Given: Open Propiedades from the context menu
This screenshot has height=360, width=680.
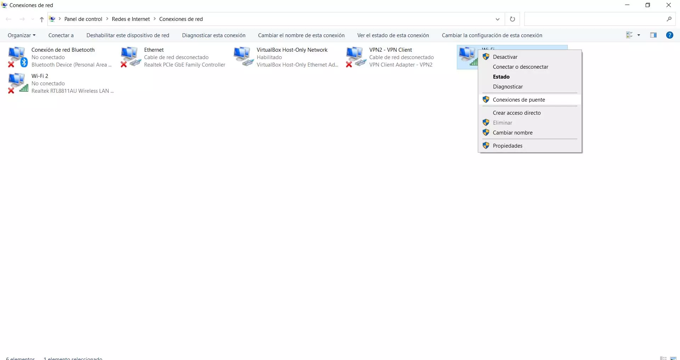Looking at the screenshot, I should point(530,146).
